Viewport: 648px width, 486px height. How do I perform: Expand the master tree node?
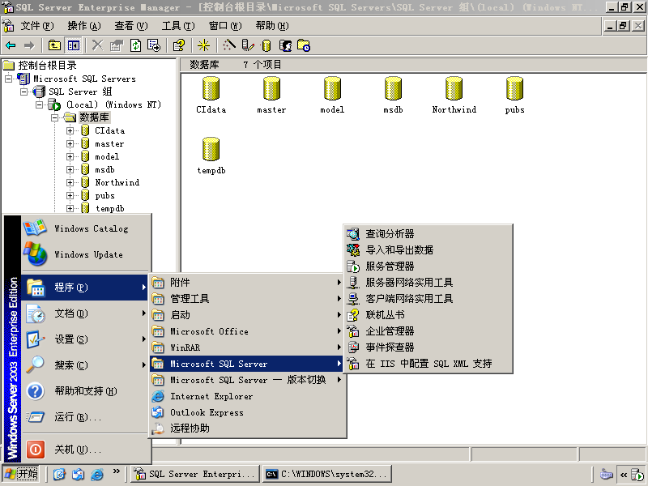70,144
